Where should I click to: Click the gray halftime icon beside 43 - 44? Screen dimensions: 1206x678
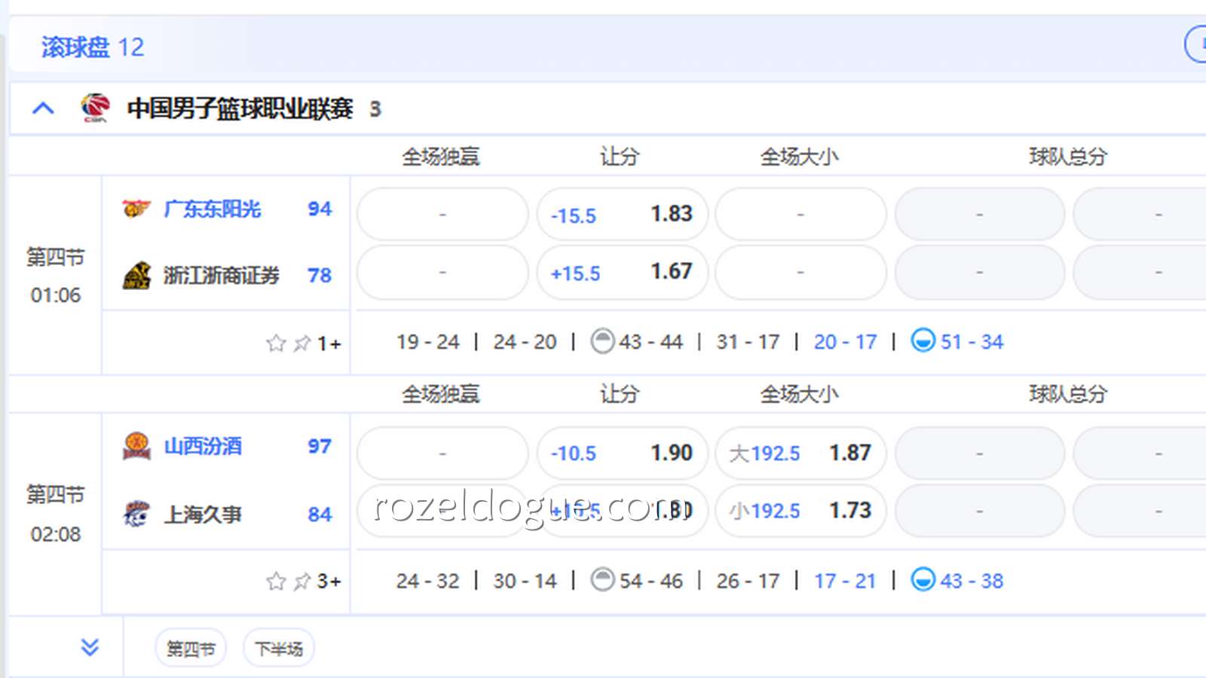coord(602,341)
